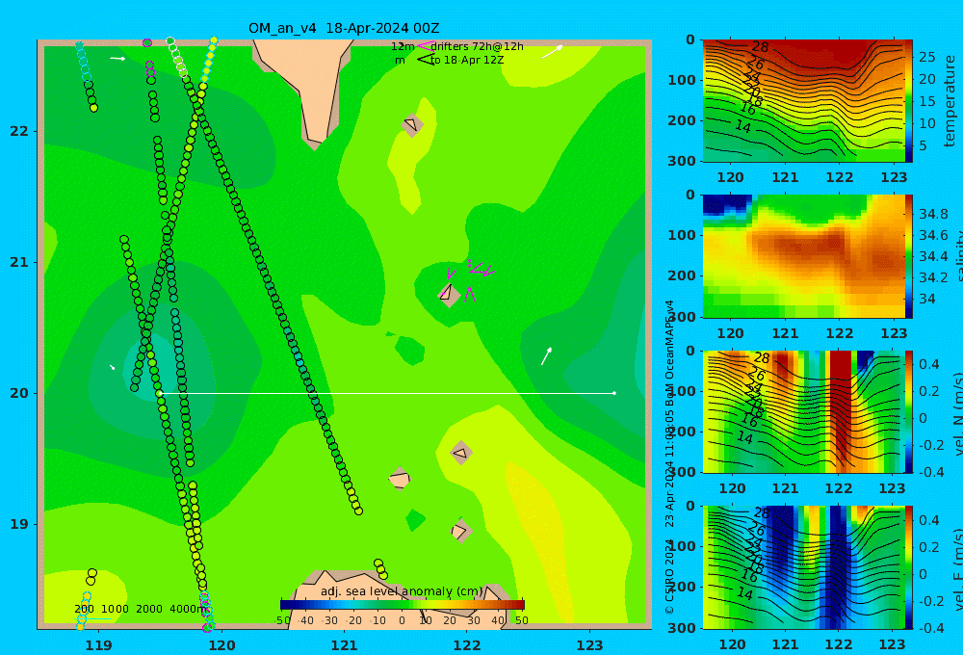The image size is (963, 655).
Task: Click the island near 122E, 19.5N
Action: point(460,454)
